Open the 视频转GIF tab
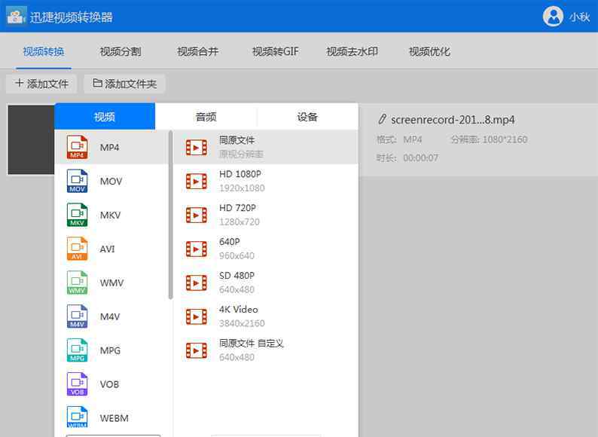598x437 pixels. [x=276, y=51]
